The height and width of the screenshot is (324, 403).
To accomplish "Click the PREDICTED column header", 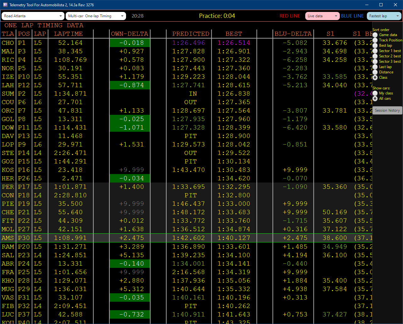I will pos(191,34).
